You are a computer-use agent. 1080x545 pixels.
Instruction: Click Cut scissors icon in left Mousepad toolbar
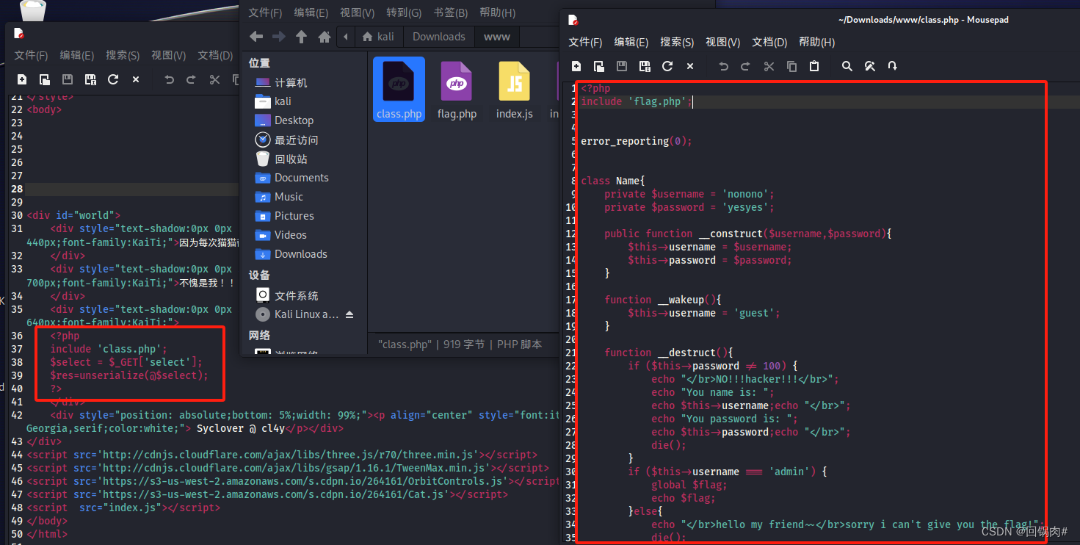(x=214, y=79)
